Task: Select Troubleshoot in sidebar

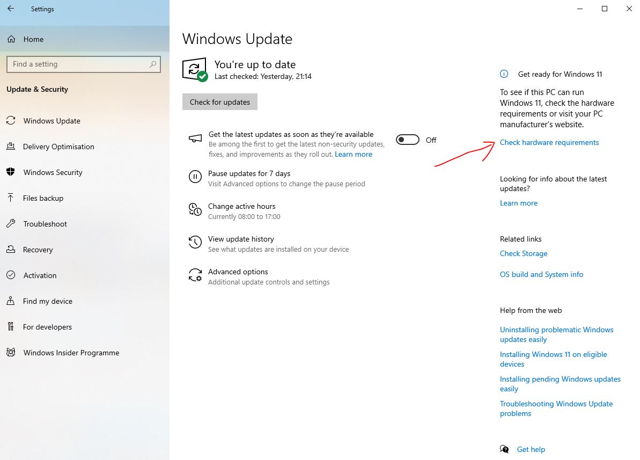Action: [84, 223]
